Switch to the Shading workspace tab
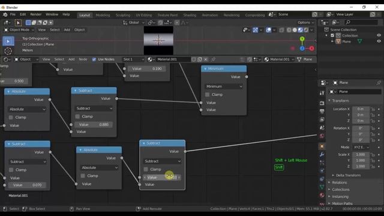Image resolution: width=384 pixels, height=216 pixels. (190, 15)
